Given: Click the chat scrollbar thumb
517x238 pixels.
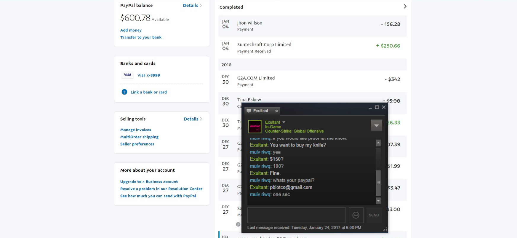Looking at the screenshot, I should 378,183.
